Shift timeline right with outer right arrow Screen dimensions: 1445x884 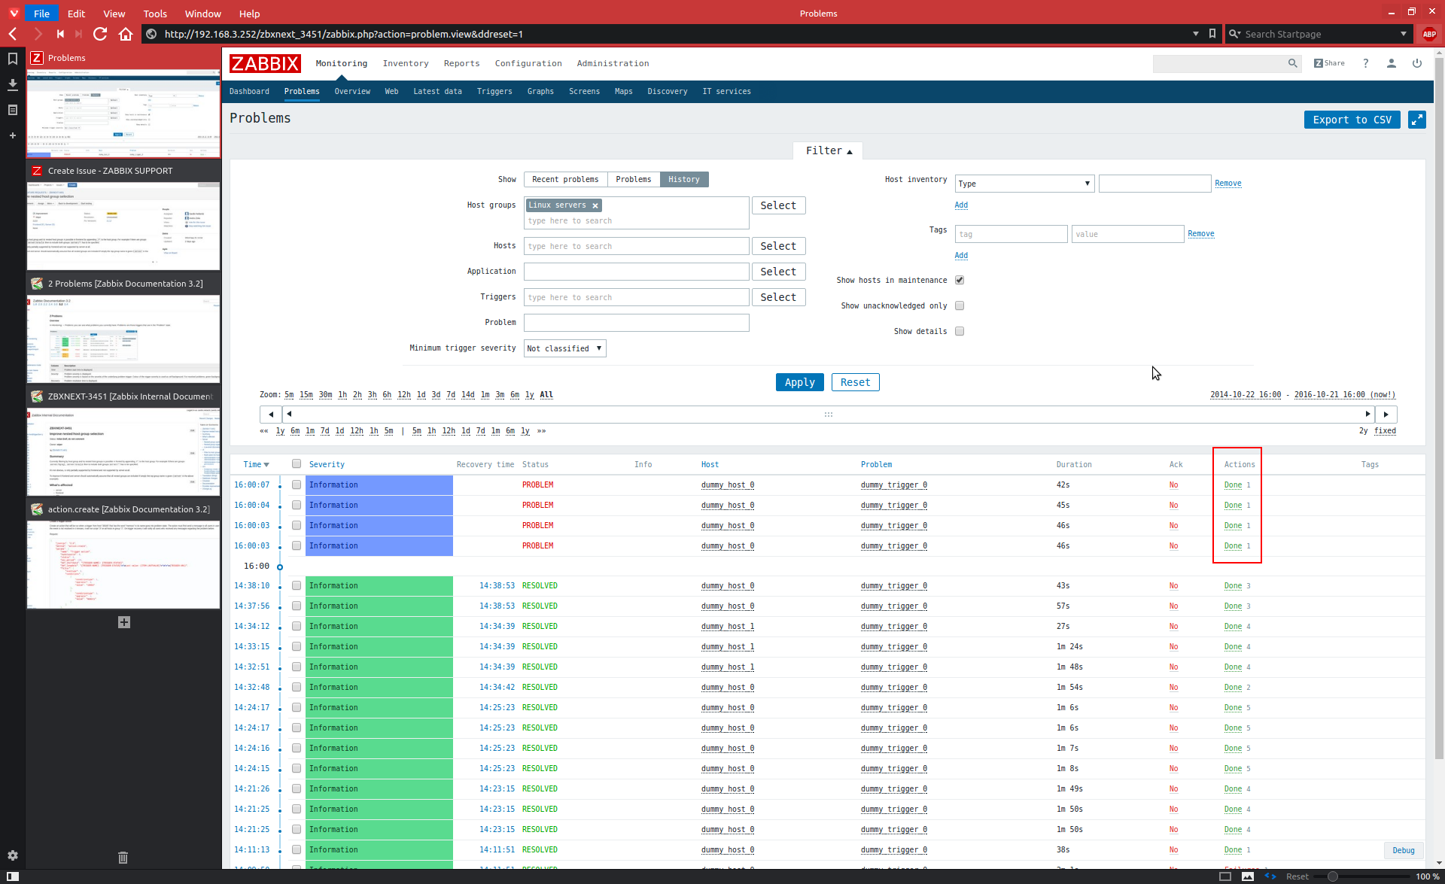1386,415
